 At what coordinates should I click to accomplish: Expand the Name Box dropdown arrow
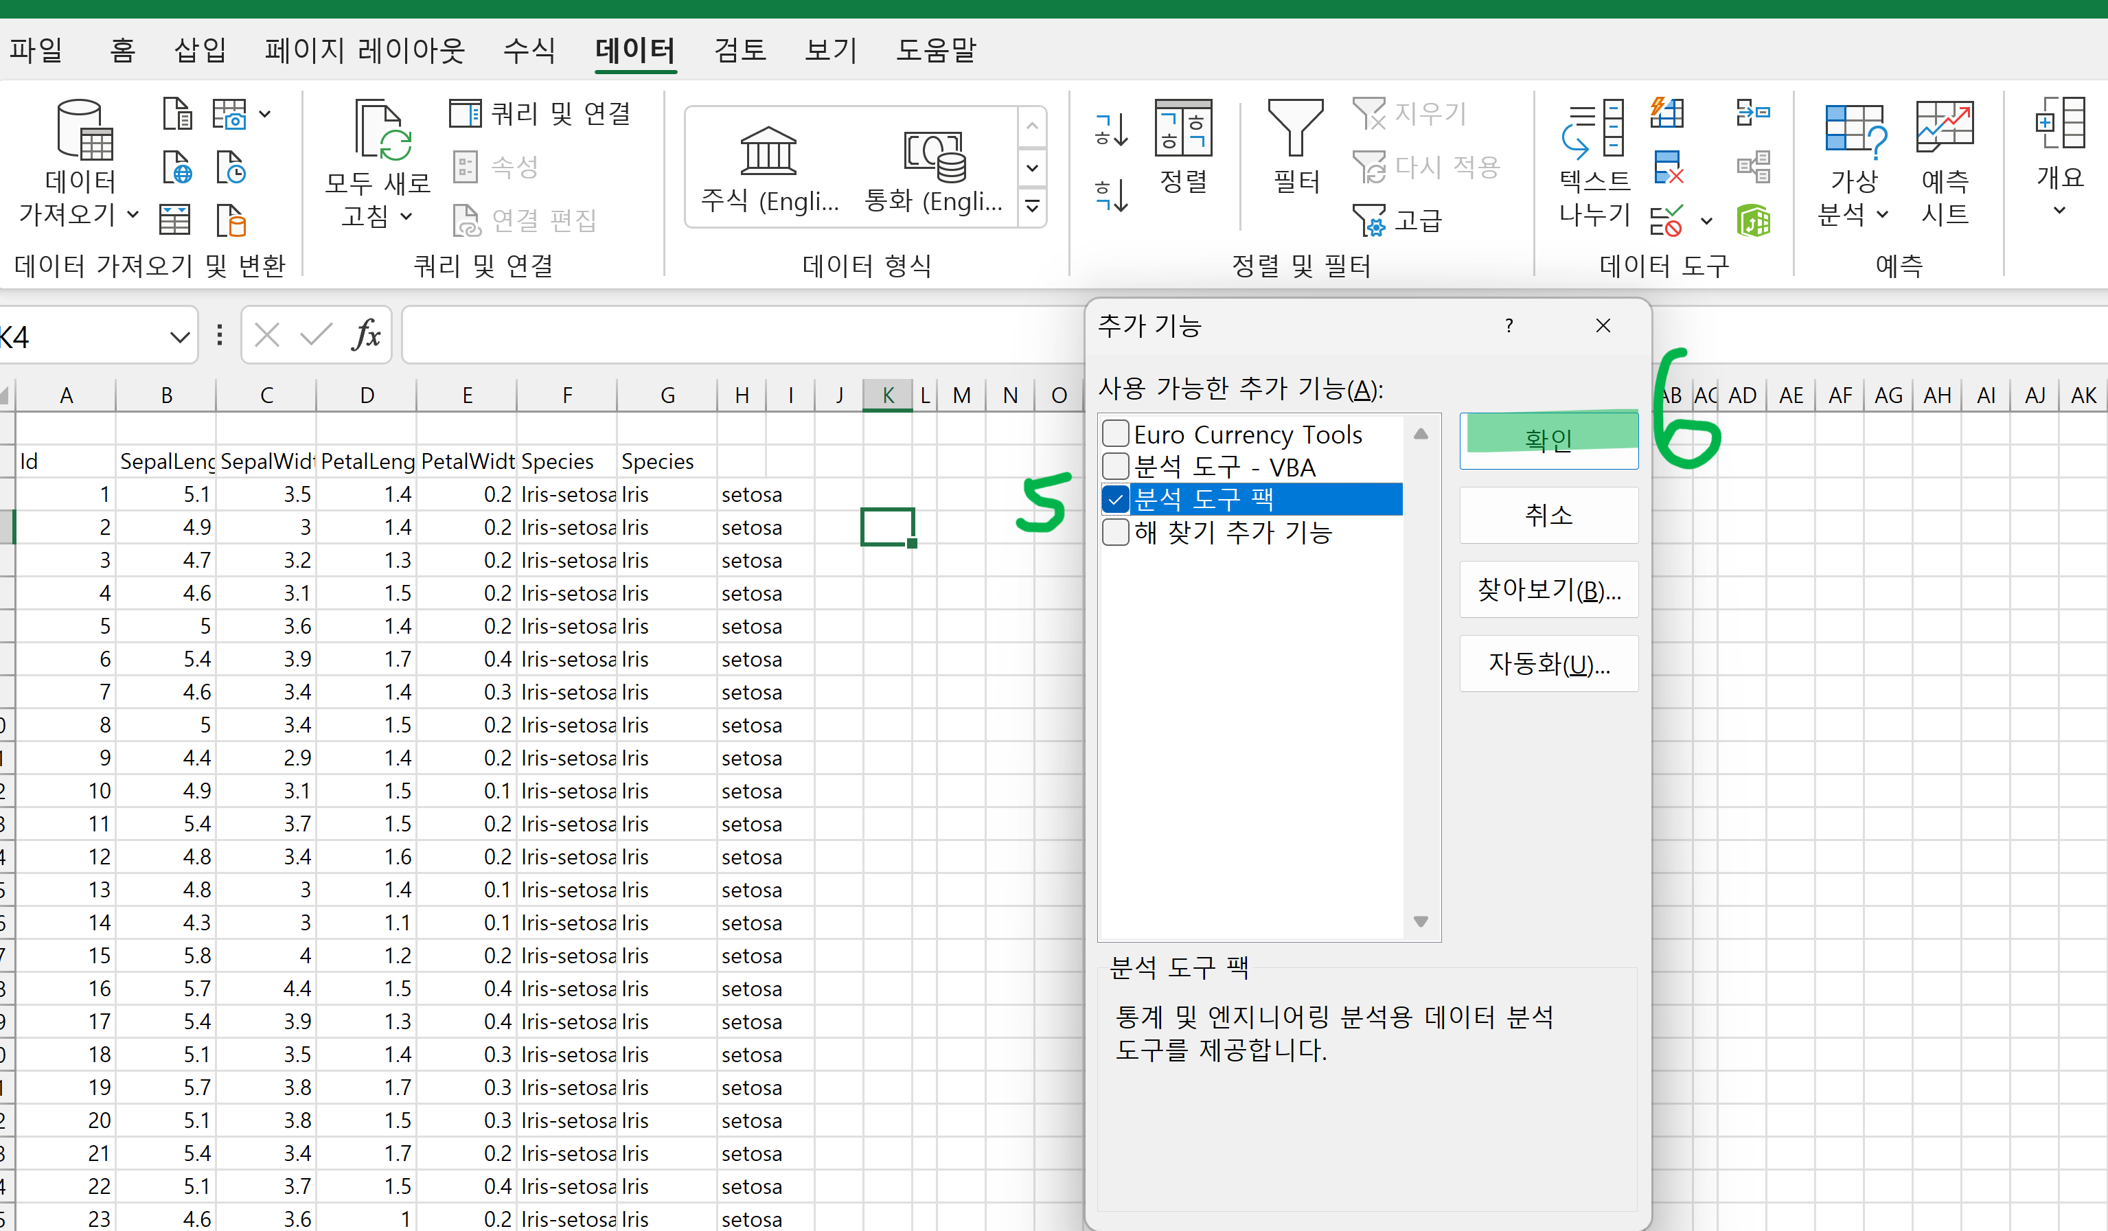179,337
